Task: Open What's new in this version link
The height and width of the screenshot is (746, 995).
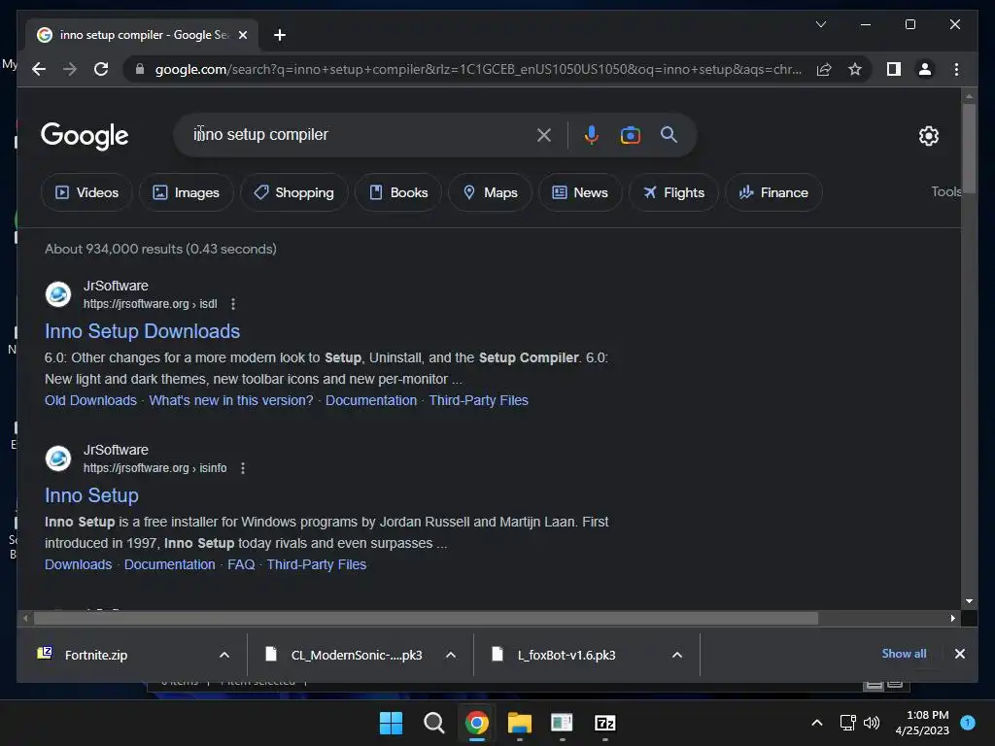Action: pyautogui.click(x=231, y=400)
